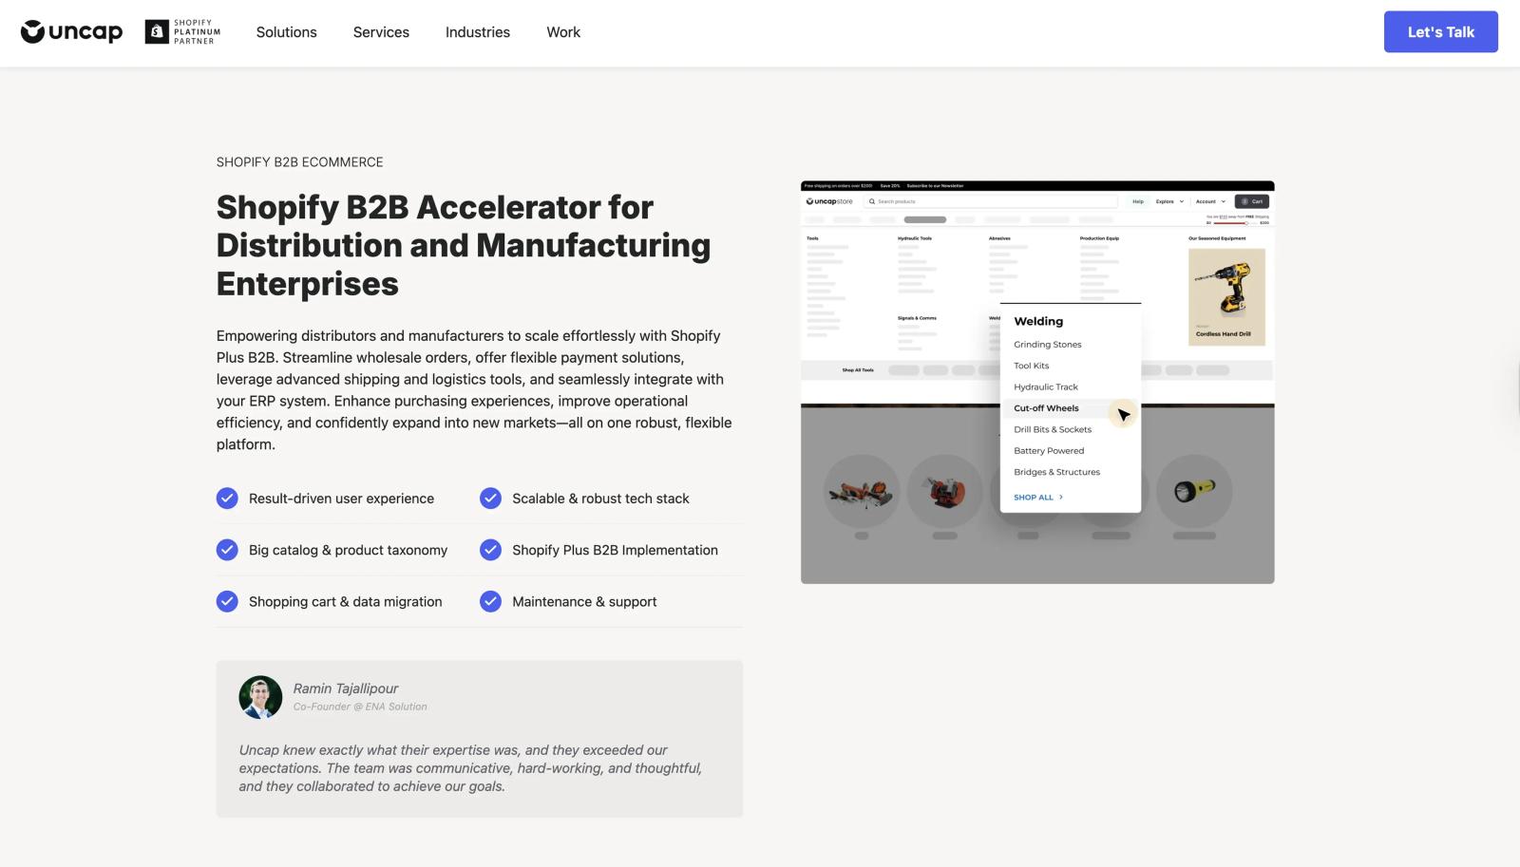The height and width of the screenshot is (867, 1520).
Task: Open the Explore dropdown in mockup
Action: (1169, 201)
